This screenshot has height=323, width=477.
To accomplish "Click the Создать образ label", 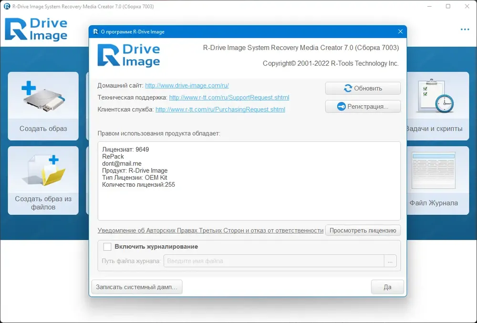I will [43, 129].
